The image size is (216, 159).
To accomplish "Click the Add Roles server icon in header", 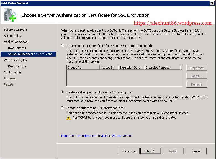I will point(10,15).
